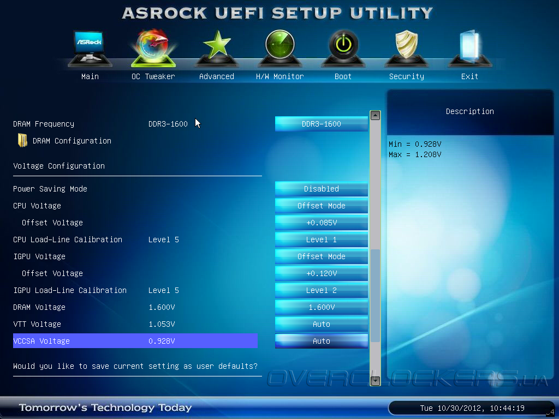Click the scrollbar up arrow

pos(375,116)
